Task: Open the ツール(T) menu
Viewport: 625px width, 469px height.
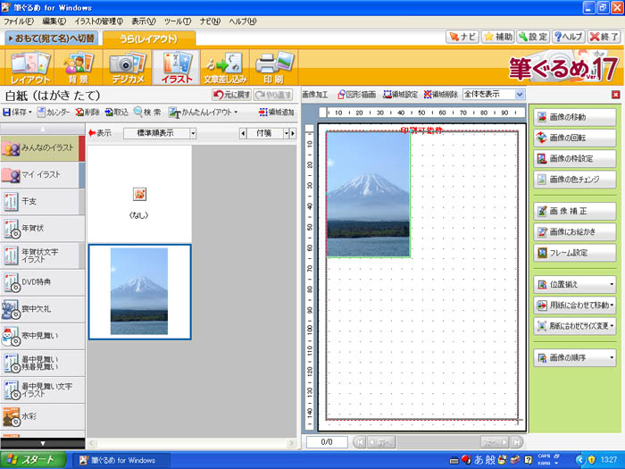Action: [176, 21]
